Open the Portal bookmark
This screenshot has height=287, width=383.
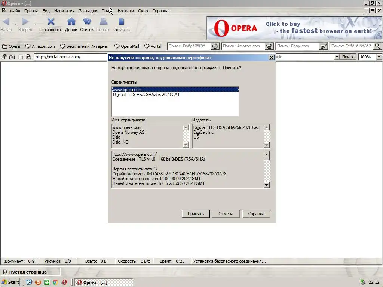(153, 46)
